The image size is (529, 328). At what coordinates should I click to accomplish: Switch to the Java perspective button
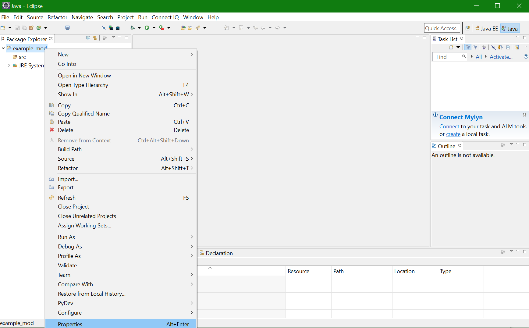[x=510, y=28]
